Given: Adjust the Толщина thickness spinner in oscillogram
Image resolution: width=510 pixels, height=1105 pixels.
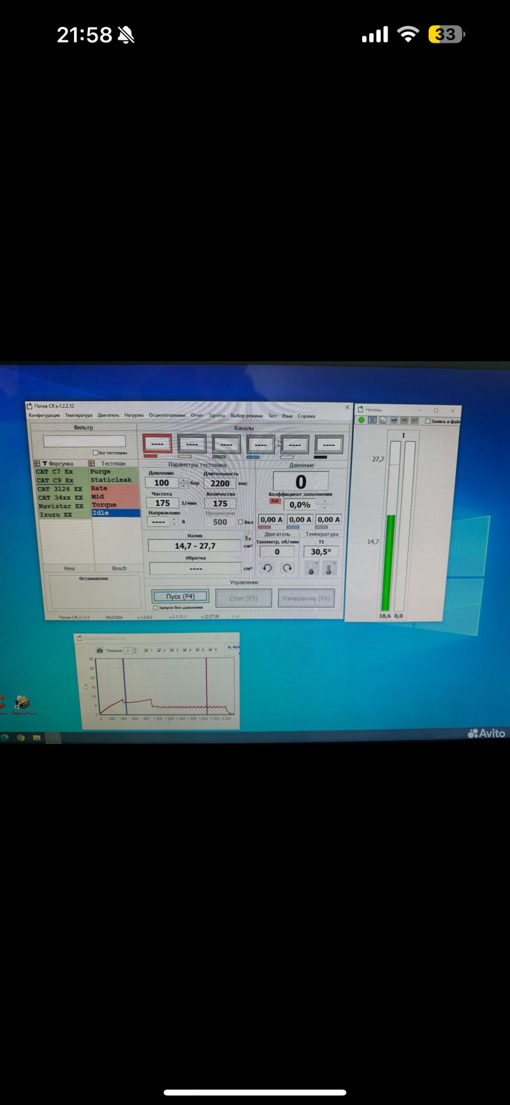Looking at the screenshot, I should click(135, 650).
